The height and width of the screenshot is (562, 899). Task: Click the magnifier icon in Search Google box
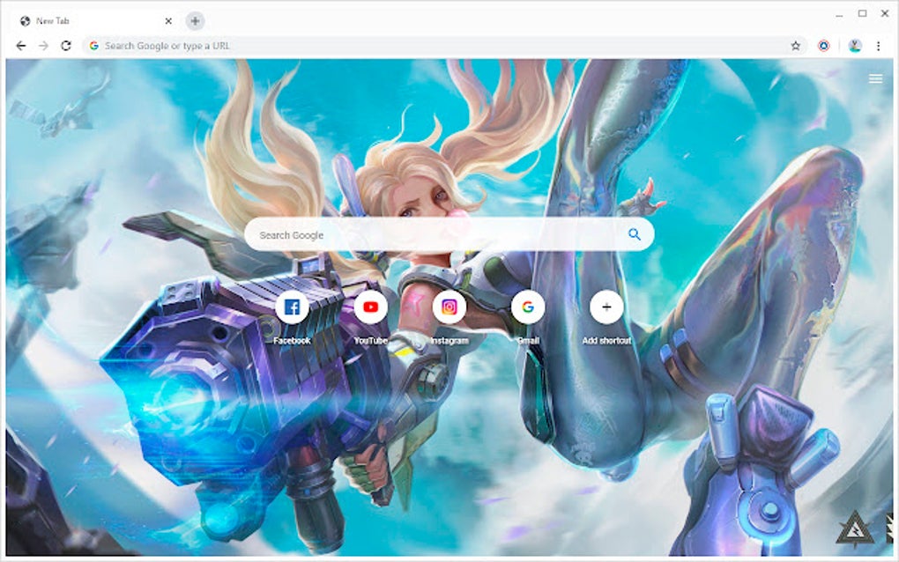(x=634, y=234)
